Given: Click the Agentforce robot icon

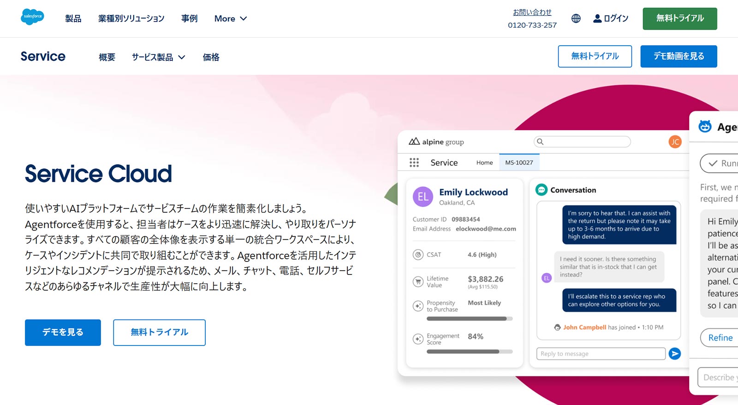Looking at the screenshot, I should pyautogui.click(x=705, y=126).
